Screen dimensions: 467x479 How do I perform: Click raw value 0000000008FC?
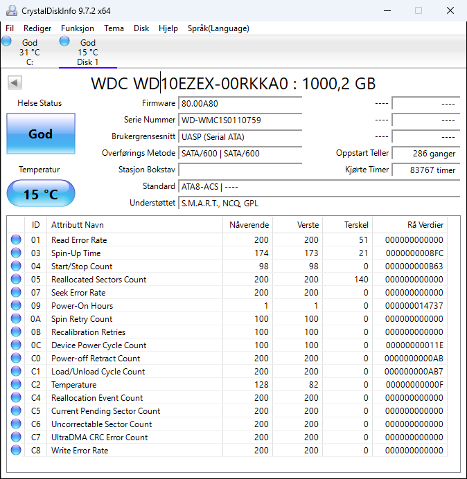414,253
